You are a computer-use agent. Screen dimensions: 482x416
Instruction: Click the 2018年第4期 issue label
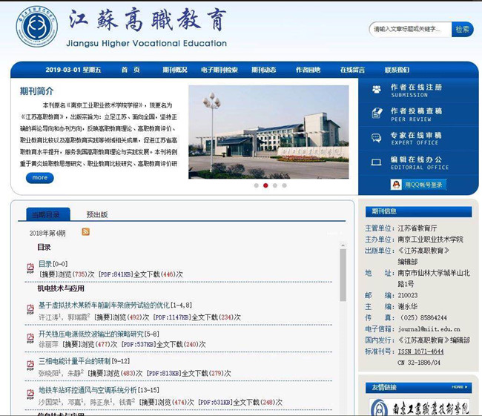pyautogui.click(x=47, y=233)
